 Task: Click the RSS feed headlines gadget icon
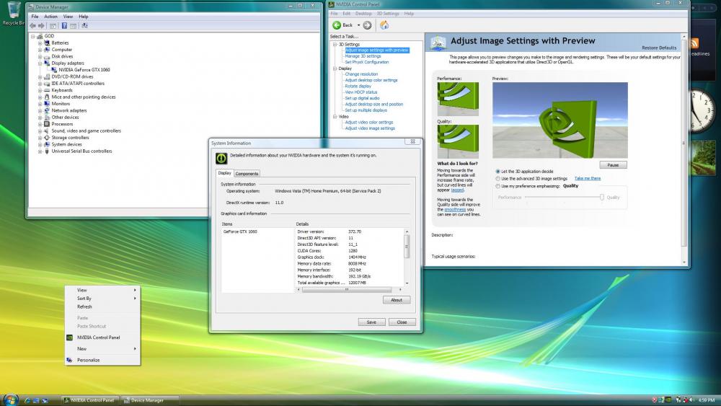click(694, 43)
